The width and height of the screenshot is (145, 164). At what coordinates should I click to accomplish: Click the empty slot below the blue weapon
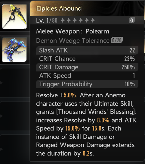tap(15, 82)
